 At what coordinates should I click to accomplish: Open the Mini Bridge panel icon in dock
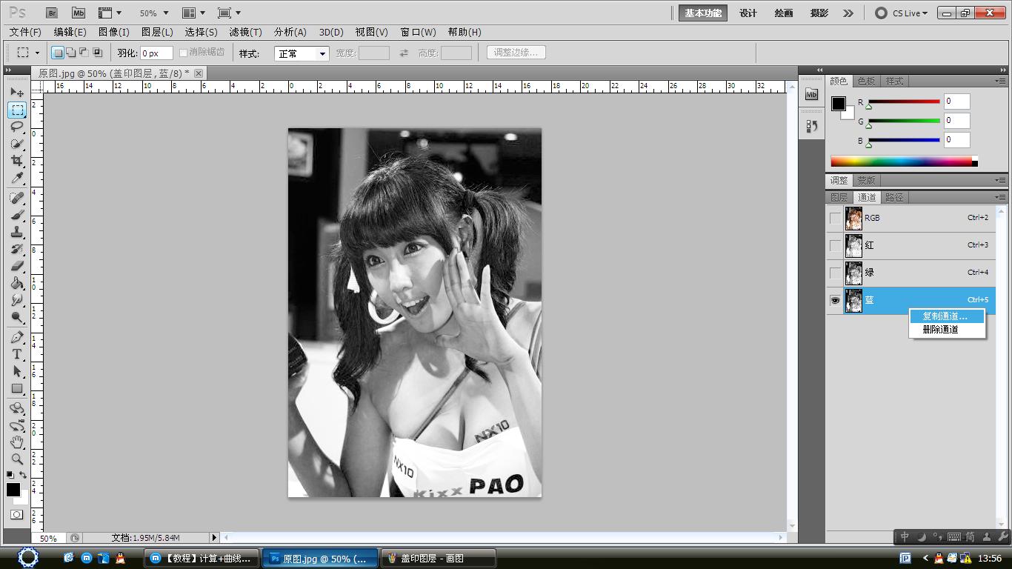click(x=811, y=94)
